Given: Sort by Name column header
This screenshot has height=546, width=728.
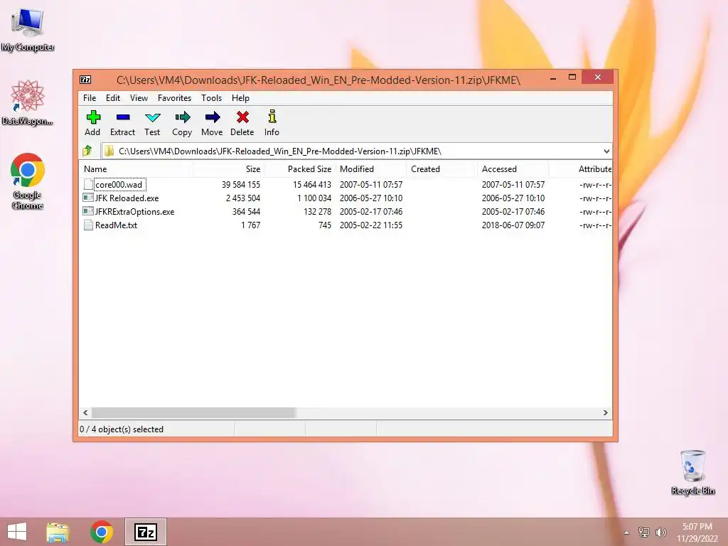Looking at the screenshot, I should tap(136, 169).
